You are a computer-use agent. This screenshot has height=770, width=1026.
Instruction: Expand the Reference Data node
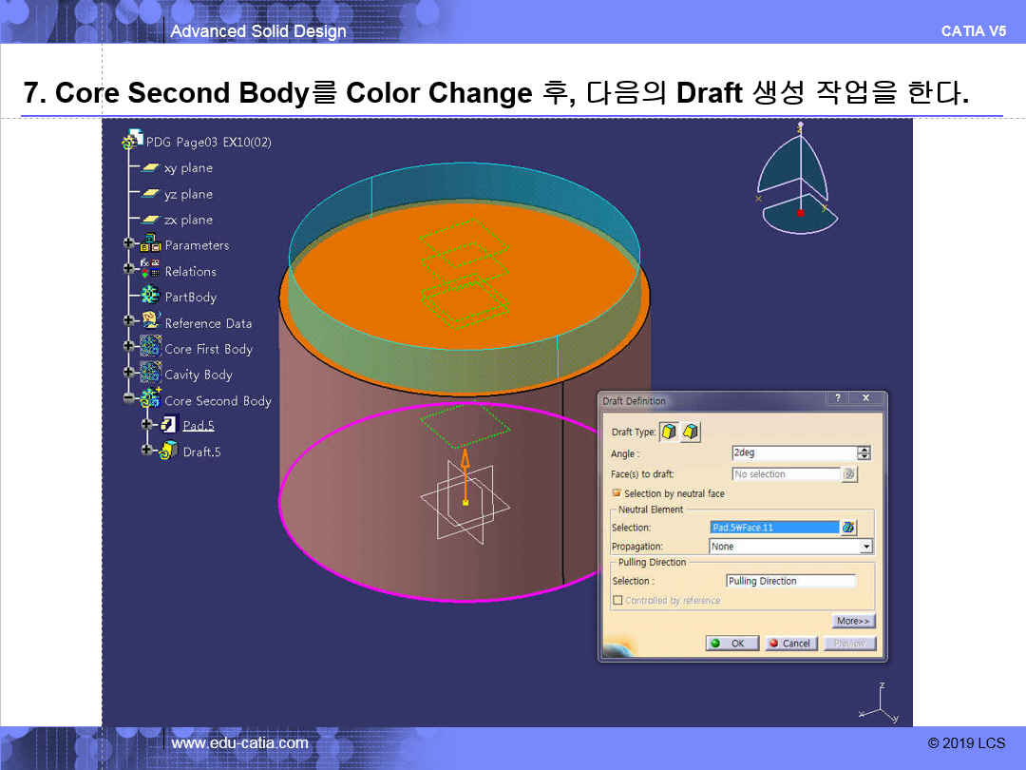point(128,322)
